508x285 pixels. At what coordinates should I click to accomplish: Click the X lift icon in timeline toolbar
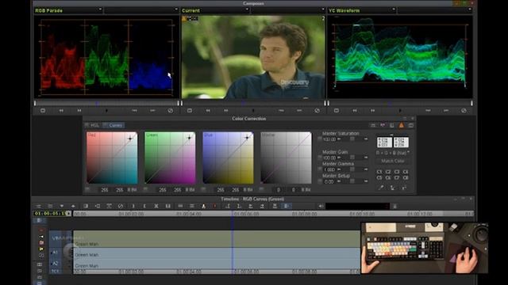coord(156,206)
